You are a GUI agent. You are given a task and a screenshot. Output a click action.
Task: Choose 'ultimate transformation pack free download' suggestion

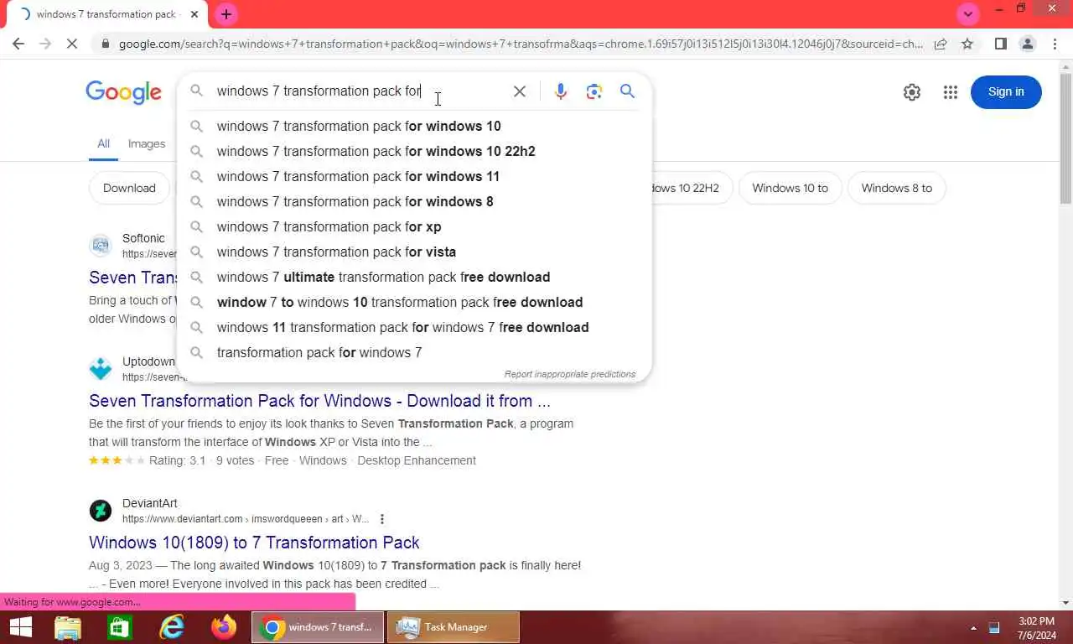point(414,277)
